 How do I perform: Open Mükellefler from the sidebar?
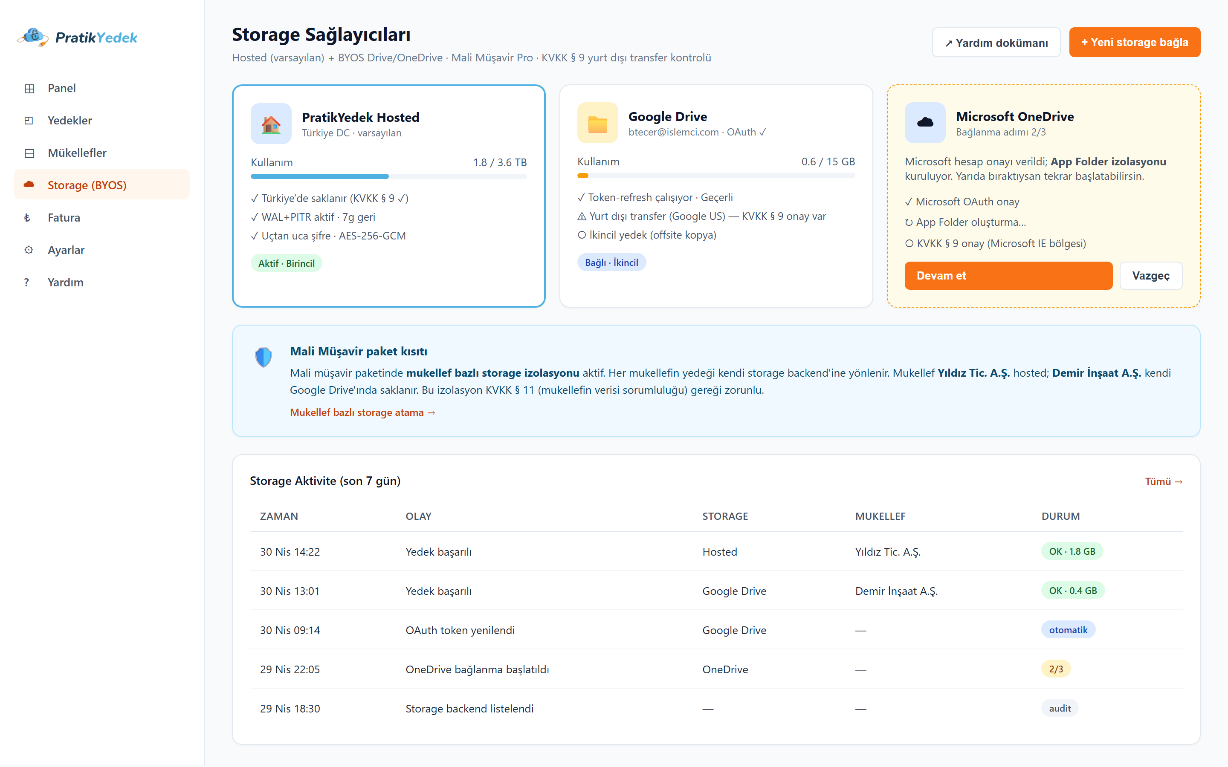tap(101, 153)
